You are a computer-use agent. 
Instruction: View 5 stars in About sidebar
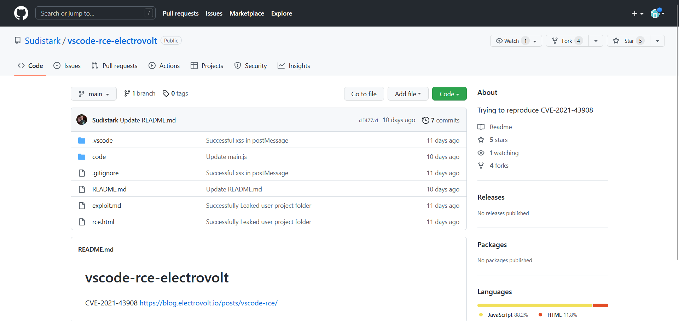pyautogui.click(x=493, y=140)
